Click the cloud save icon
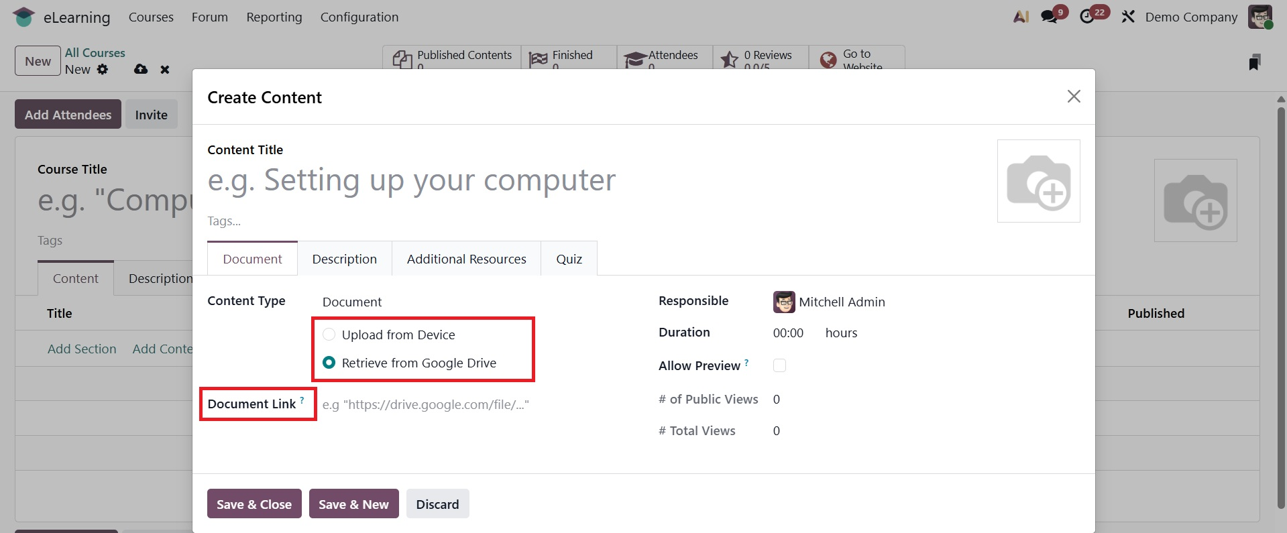This screenshot has height=533, width=1287. point(141,69)
